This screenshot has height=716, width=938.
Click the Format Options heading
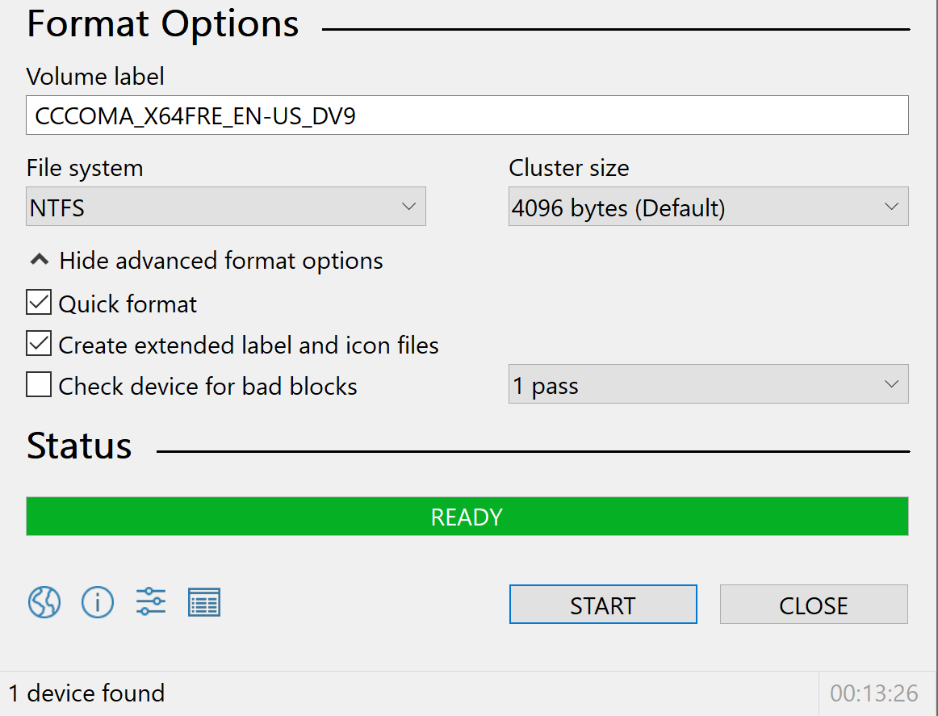point(163,24)
